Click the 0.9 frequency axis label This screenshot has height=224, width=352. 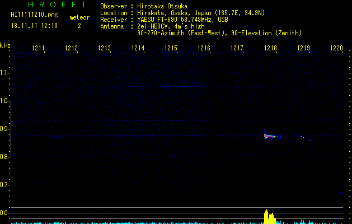(x=4, y=129)
